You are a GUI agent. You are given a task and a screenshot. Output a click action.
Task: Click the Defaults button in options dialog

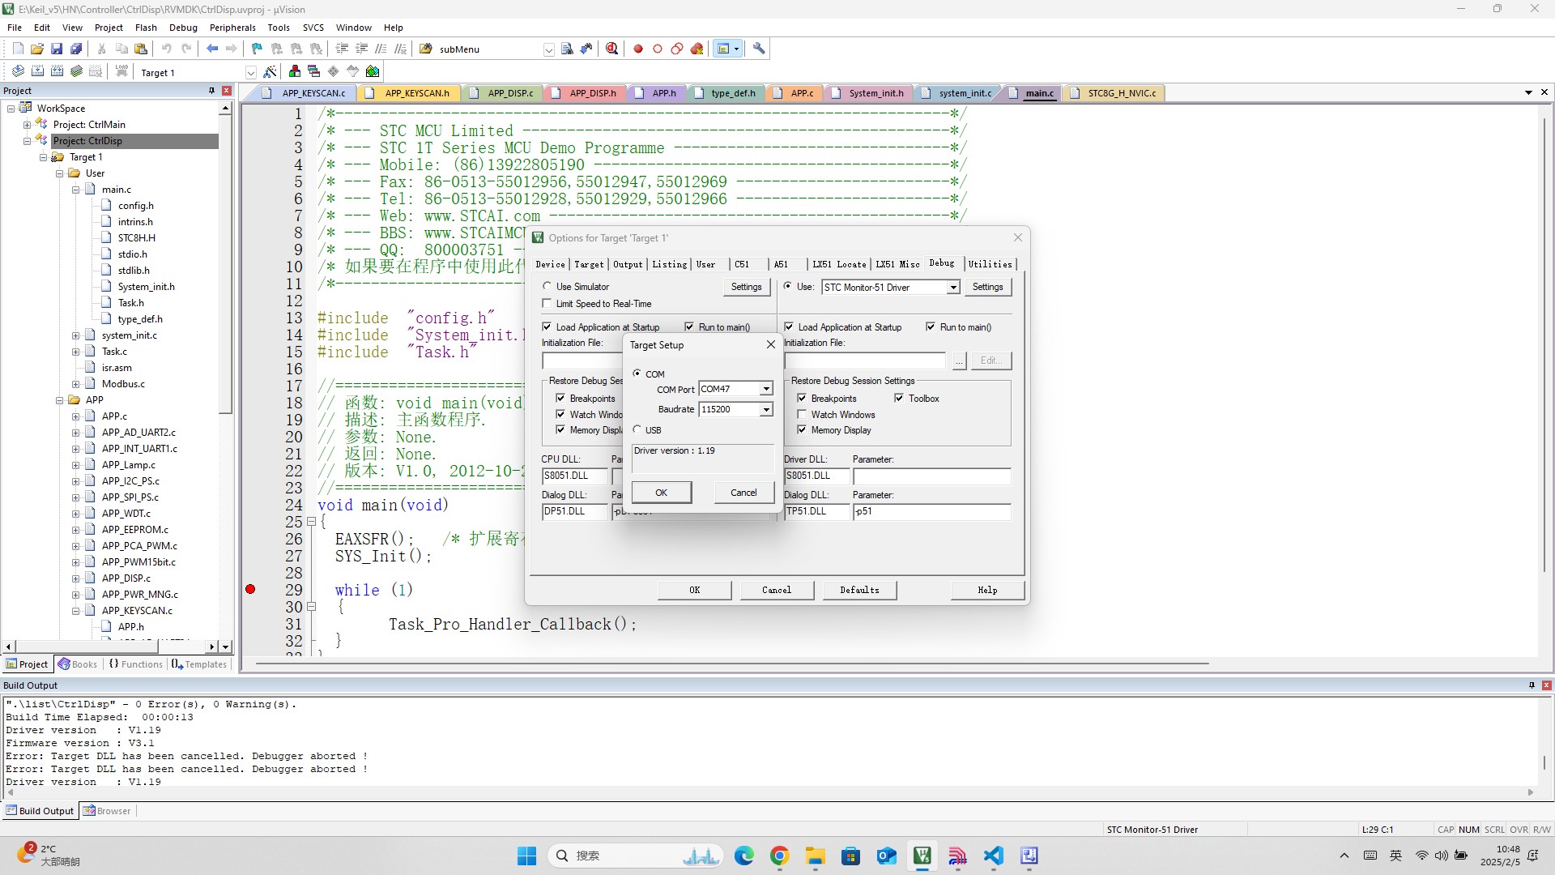(x=859, y=590)
